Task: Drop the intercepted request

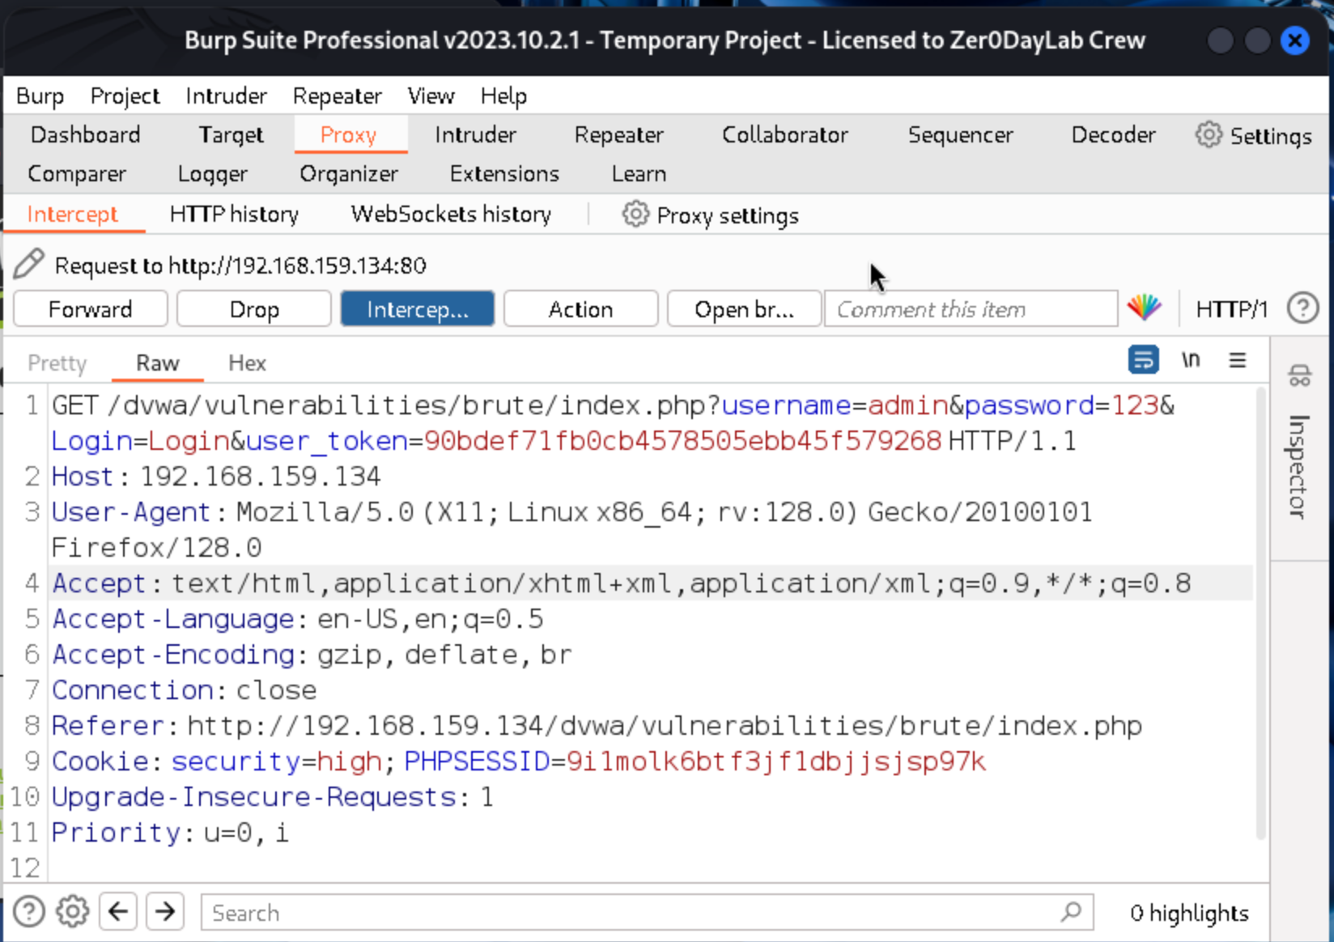Action: pos(253,309)
